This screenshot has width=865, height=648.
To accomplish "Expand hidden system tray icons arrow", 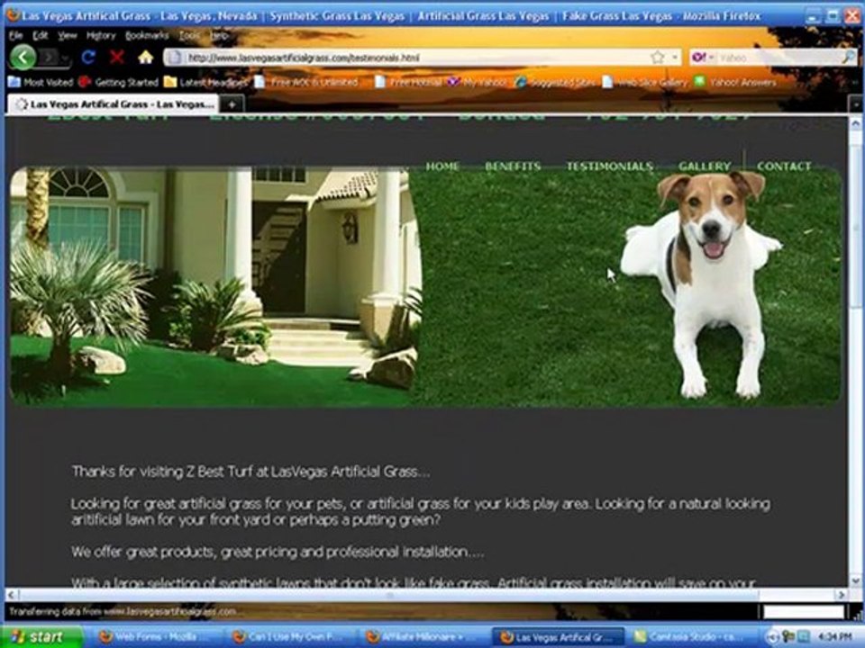I will point(773,636).
